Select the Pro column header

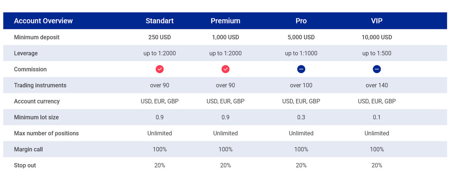point(301,21)
